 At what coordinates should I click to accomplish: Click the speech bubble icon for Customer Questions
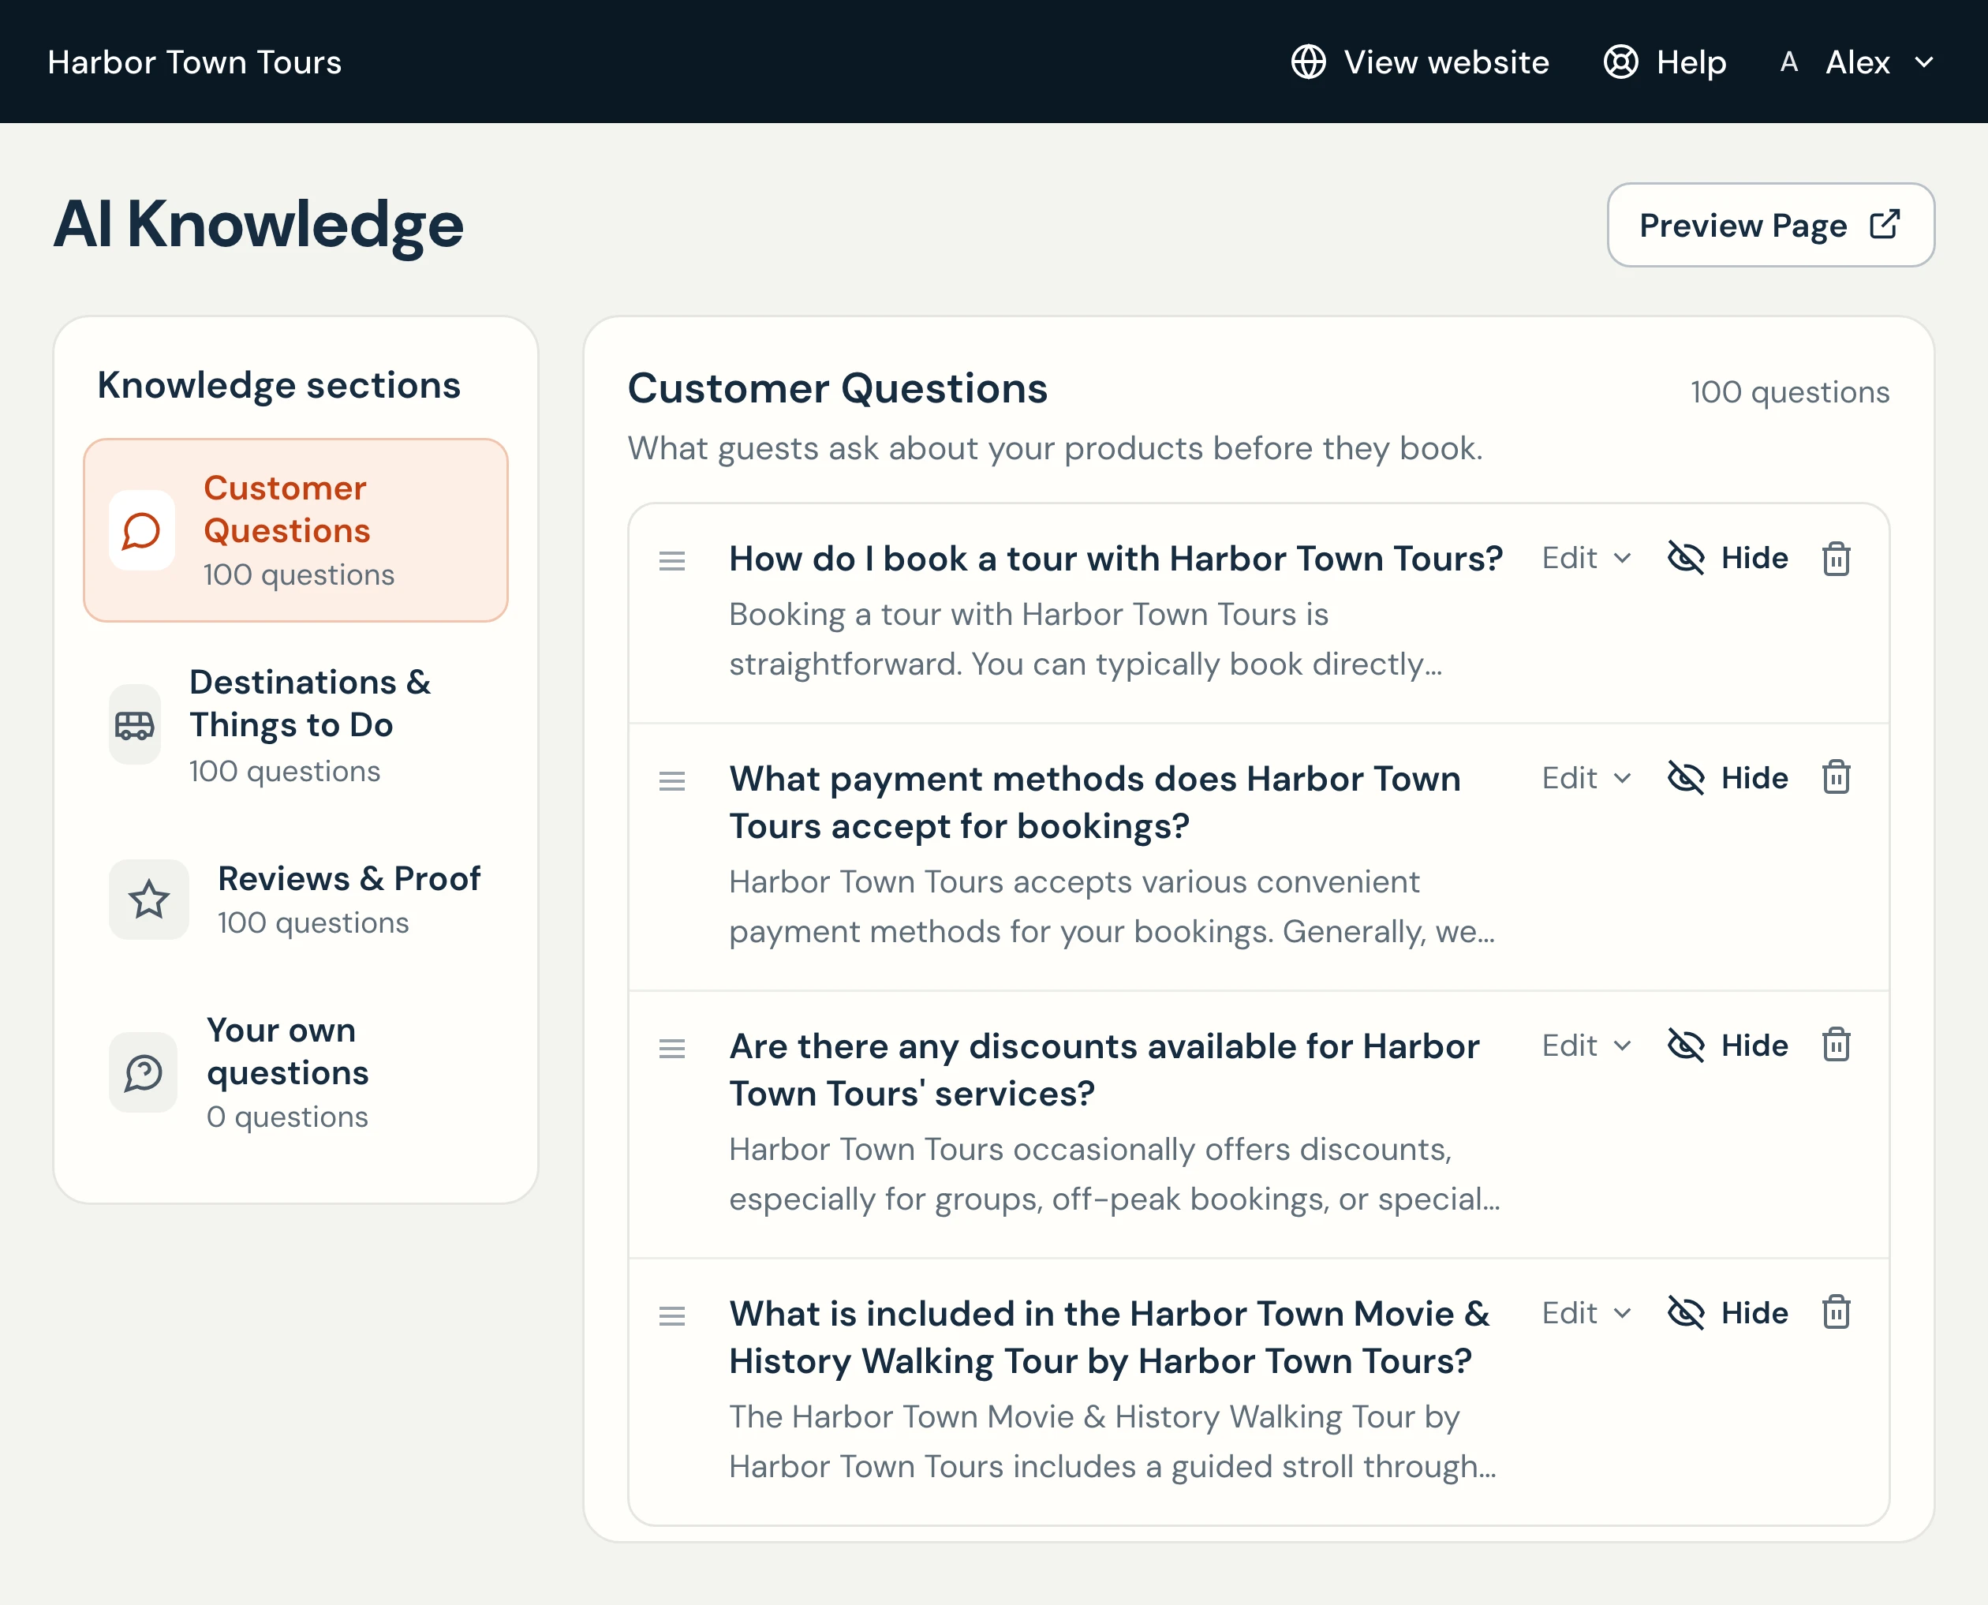coord(141,531)
